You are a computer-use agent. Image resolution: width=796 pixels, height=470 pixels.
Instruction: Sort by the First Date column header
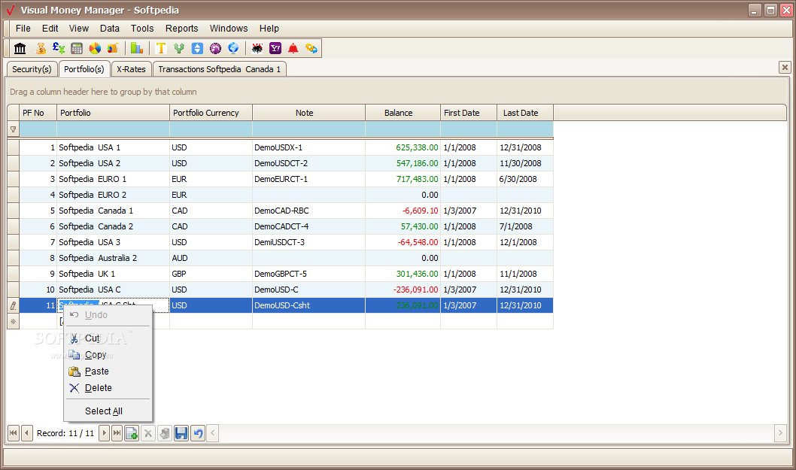coord(469,113)
